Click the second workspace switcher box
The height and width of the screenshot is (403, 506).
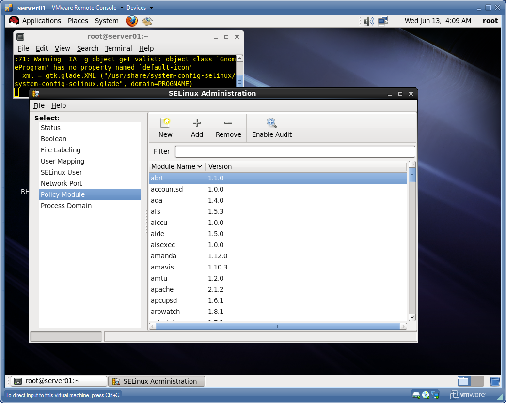click(x=477, y=381)
